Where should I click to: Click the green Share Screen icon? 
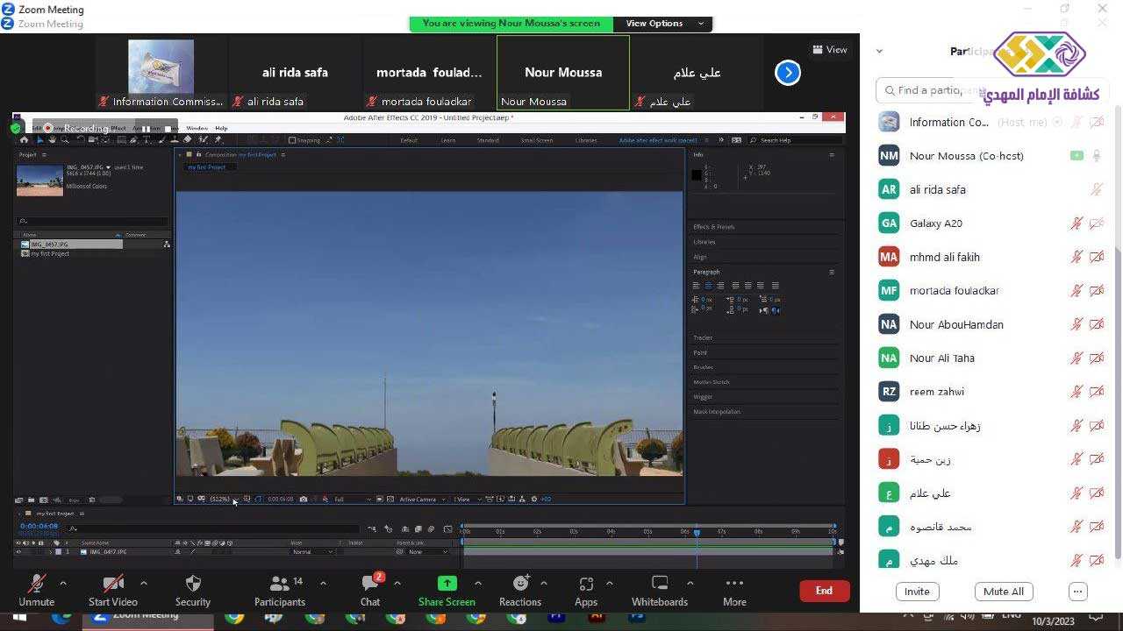tap(447, 584)
